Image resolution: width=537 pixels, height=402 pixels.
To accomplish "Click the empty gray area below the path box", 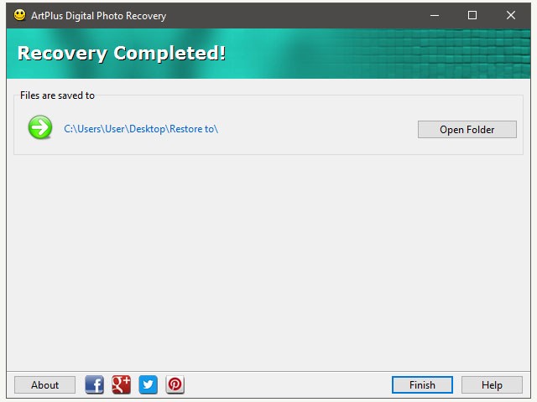I will 268,260.
